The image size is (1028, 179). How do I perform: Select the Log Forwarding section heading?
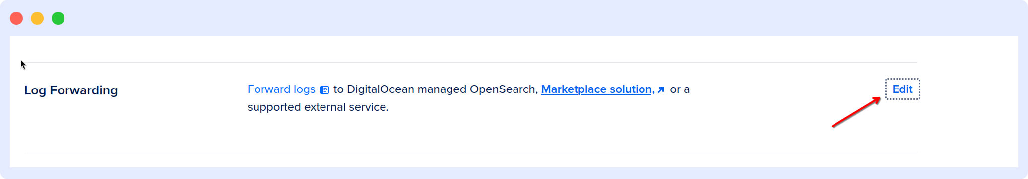click(x=71, y=90)
